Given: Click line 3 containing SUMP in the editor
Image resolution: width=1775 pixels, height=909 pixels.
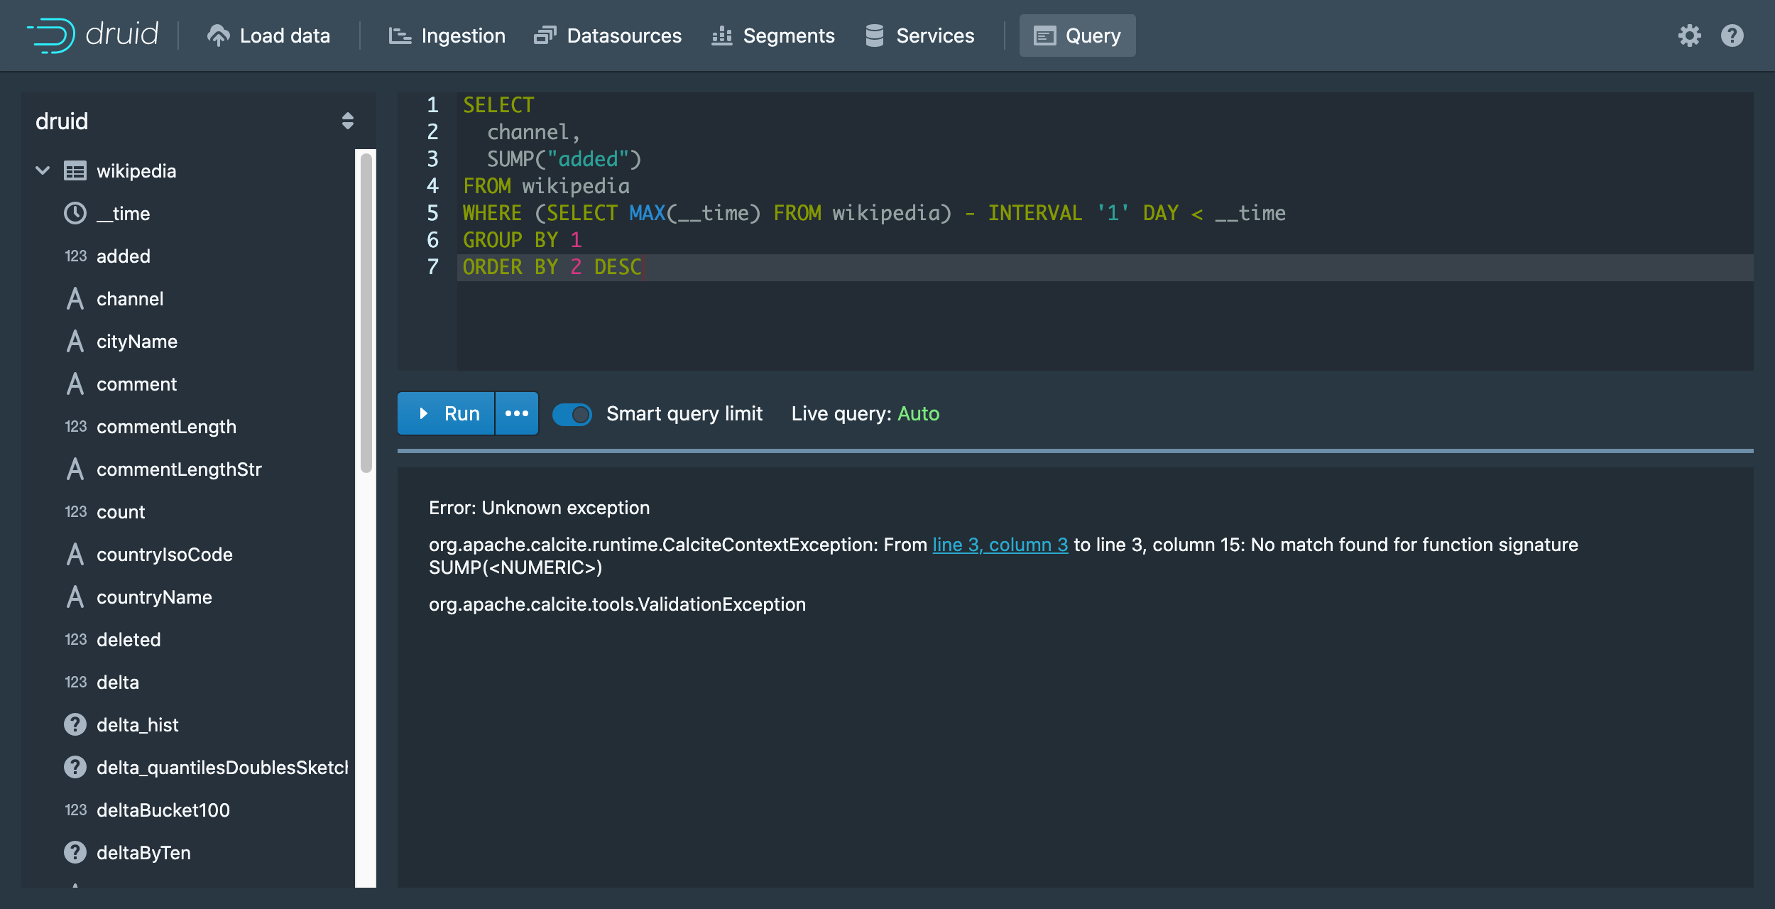Looking at the screenshot, I should pyautogui.click(x=563, y=159).
